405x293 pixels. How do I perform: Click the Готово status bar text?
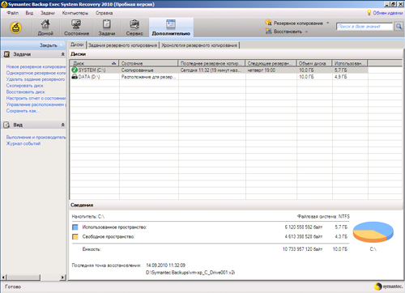[x=13, y=287]
